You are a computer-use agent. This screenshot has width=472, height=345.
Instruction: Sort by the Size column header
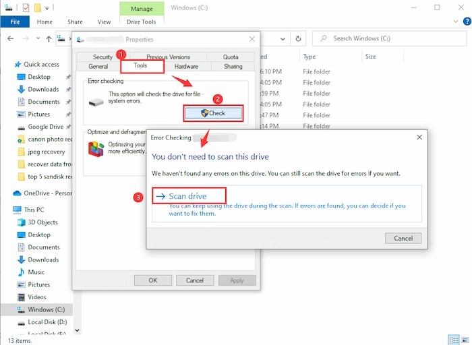coord(370,57)
